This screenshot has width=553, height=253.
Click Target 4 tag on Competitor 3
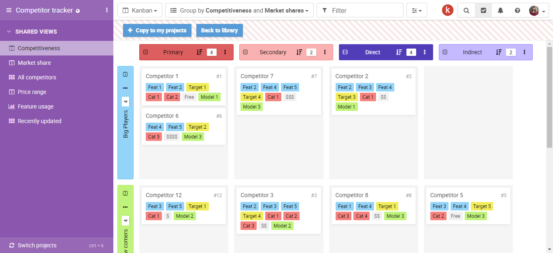tap(251, 216)
